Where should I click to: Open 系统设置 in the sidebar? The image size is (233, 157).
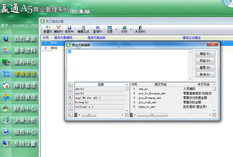coord(19,143)
